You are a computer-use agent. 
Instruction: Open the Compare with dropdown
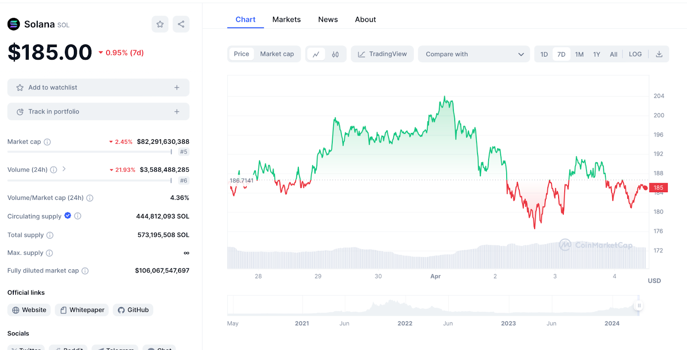click(x=474, y=54)
